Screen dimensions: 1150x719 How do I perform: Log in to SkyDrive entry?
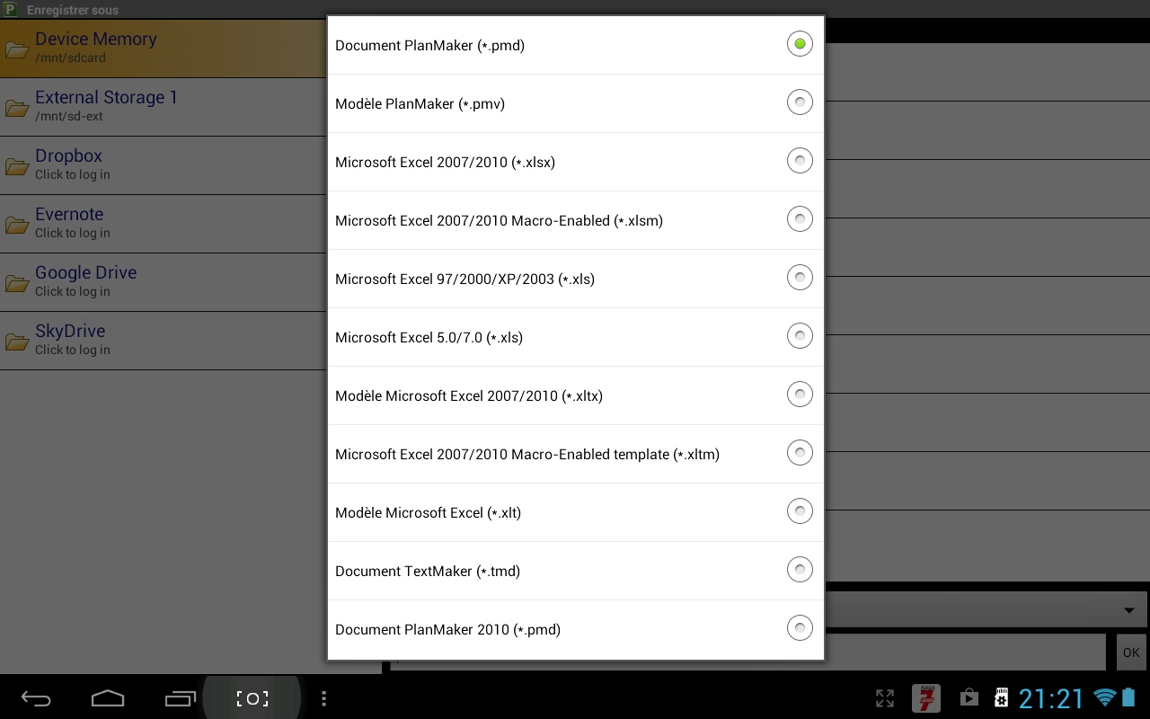163,341
